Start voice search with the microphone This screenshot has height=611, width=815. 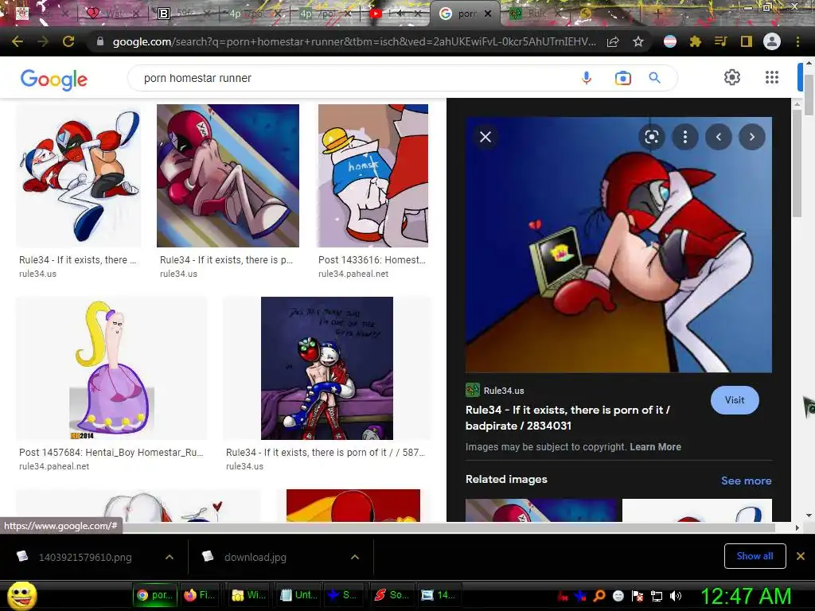587,78
